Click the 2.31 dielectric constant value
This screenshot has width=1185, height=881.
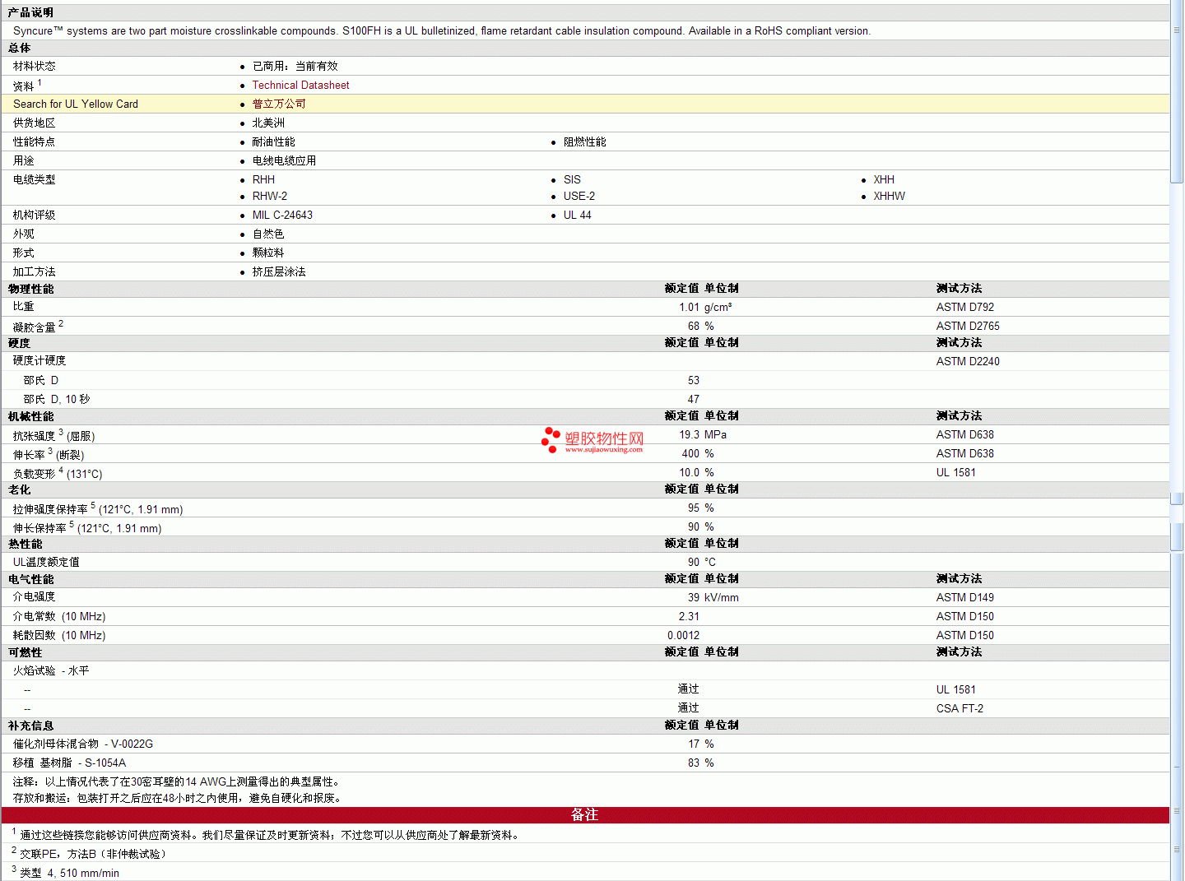[x=689, y=616]
